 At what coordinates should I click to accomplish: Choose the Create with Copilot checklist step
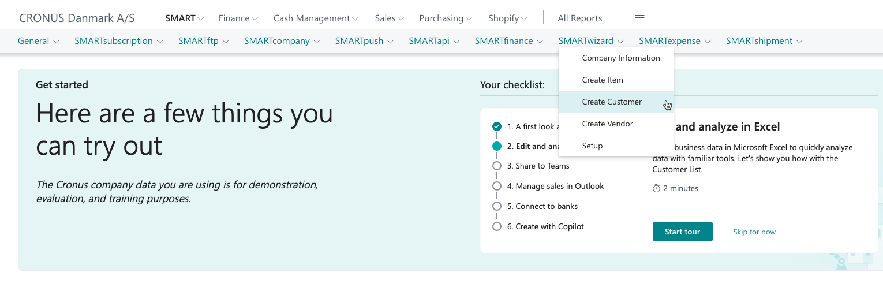545,226
